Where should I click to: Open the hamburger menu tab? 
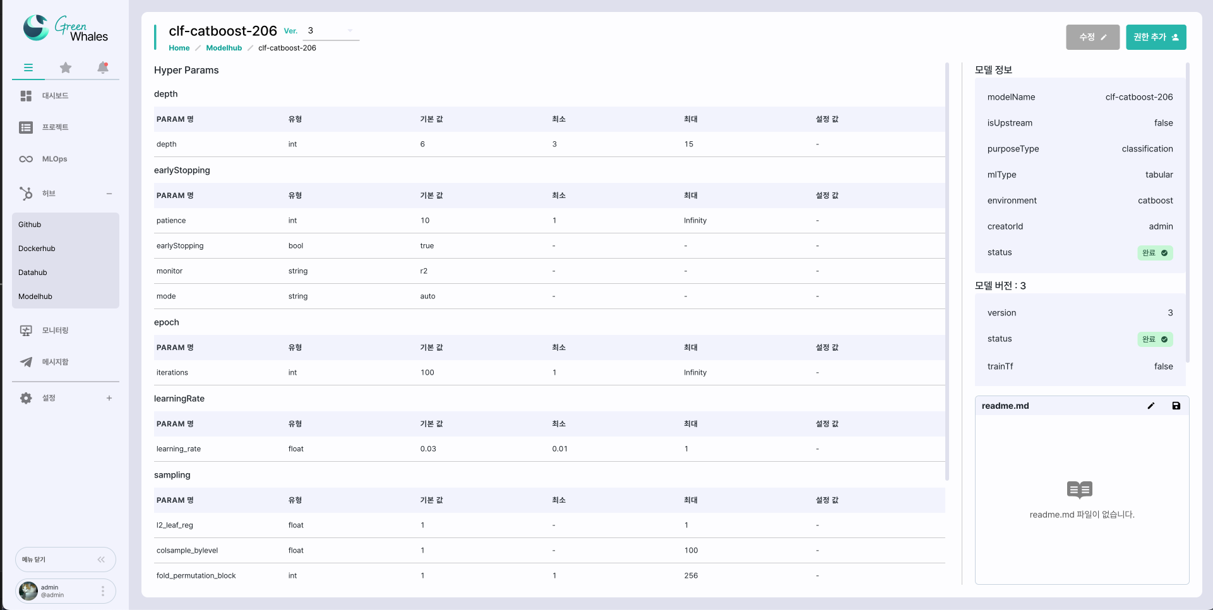click(x=28, y=67)
